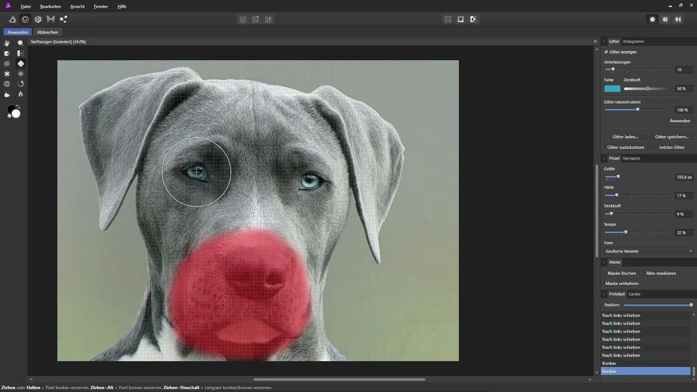Viewport: 697px width, 392px height.
Task: Switch to split view mode icon
Action: point(665,19)
